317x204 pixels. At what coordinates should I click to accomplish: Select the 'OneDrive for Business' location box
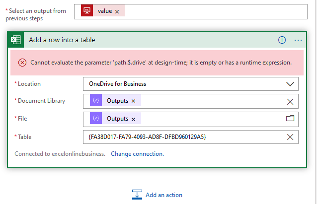[x=184, y=84]
